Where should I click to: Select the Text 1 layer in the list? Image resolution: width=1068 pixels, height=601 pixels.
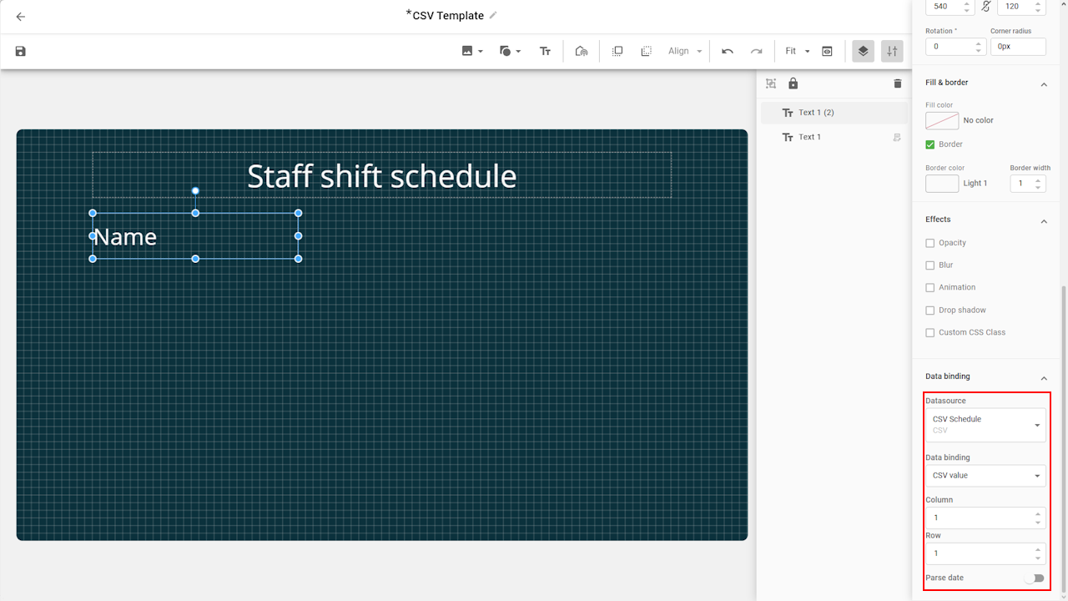[809, 137]
